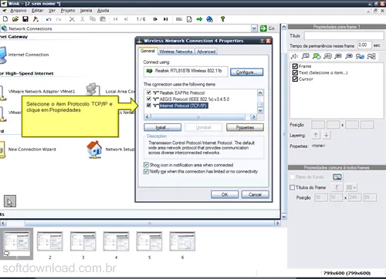The image size is (386, 279).
Task: Click the Plano de Fundo image button
Action: 337,177
